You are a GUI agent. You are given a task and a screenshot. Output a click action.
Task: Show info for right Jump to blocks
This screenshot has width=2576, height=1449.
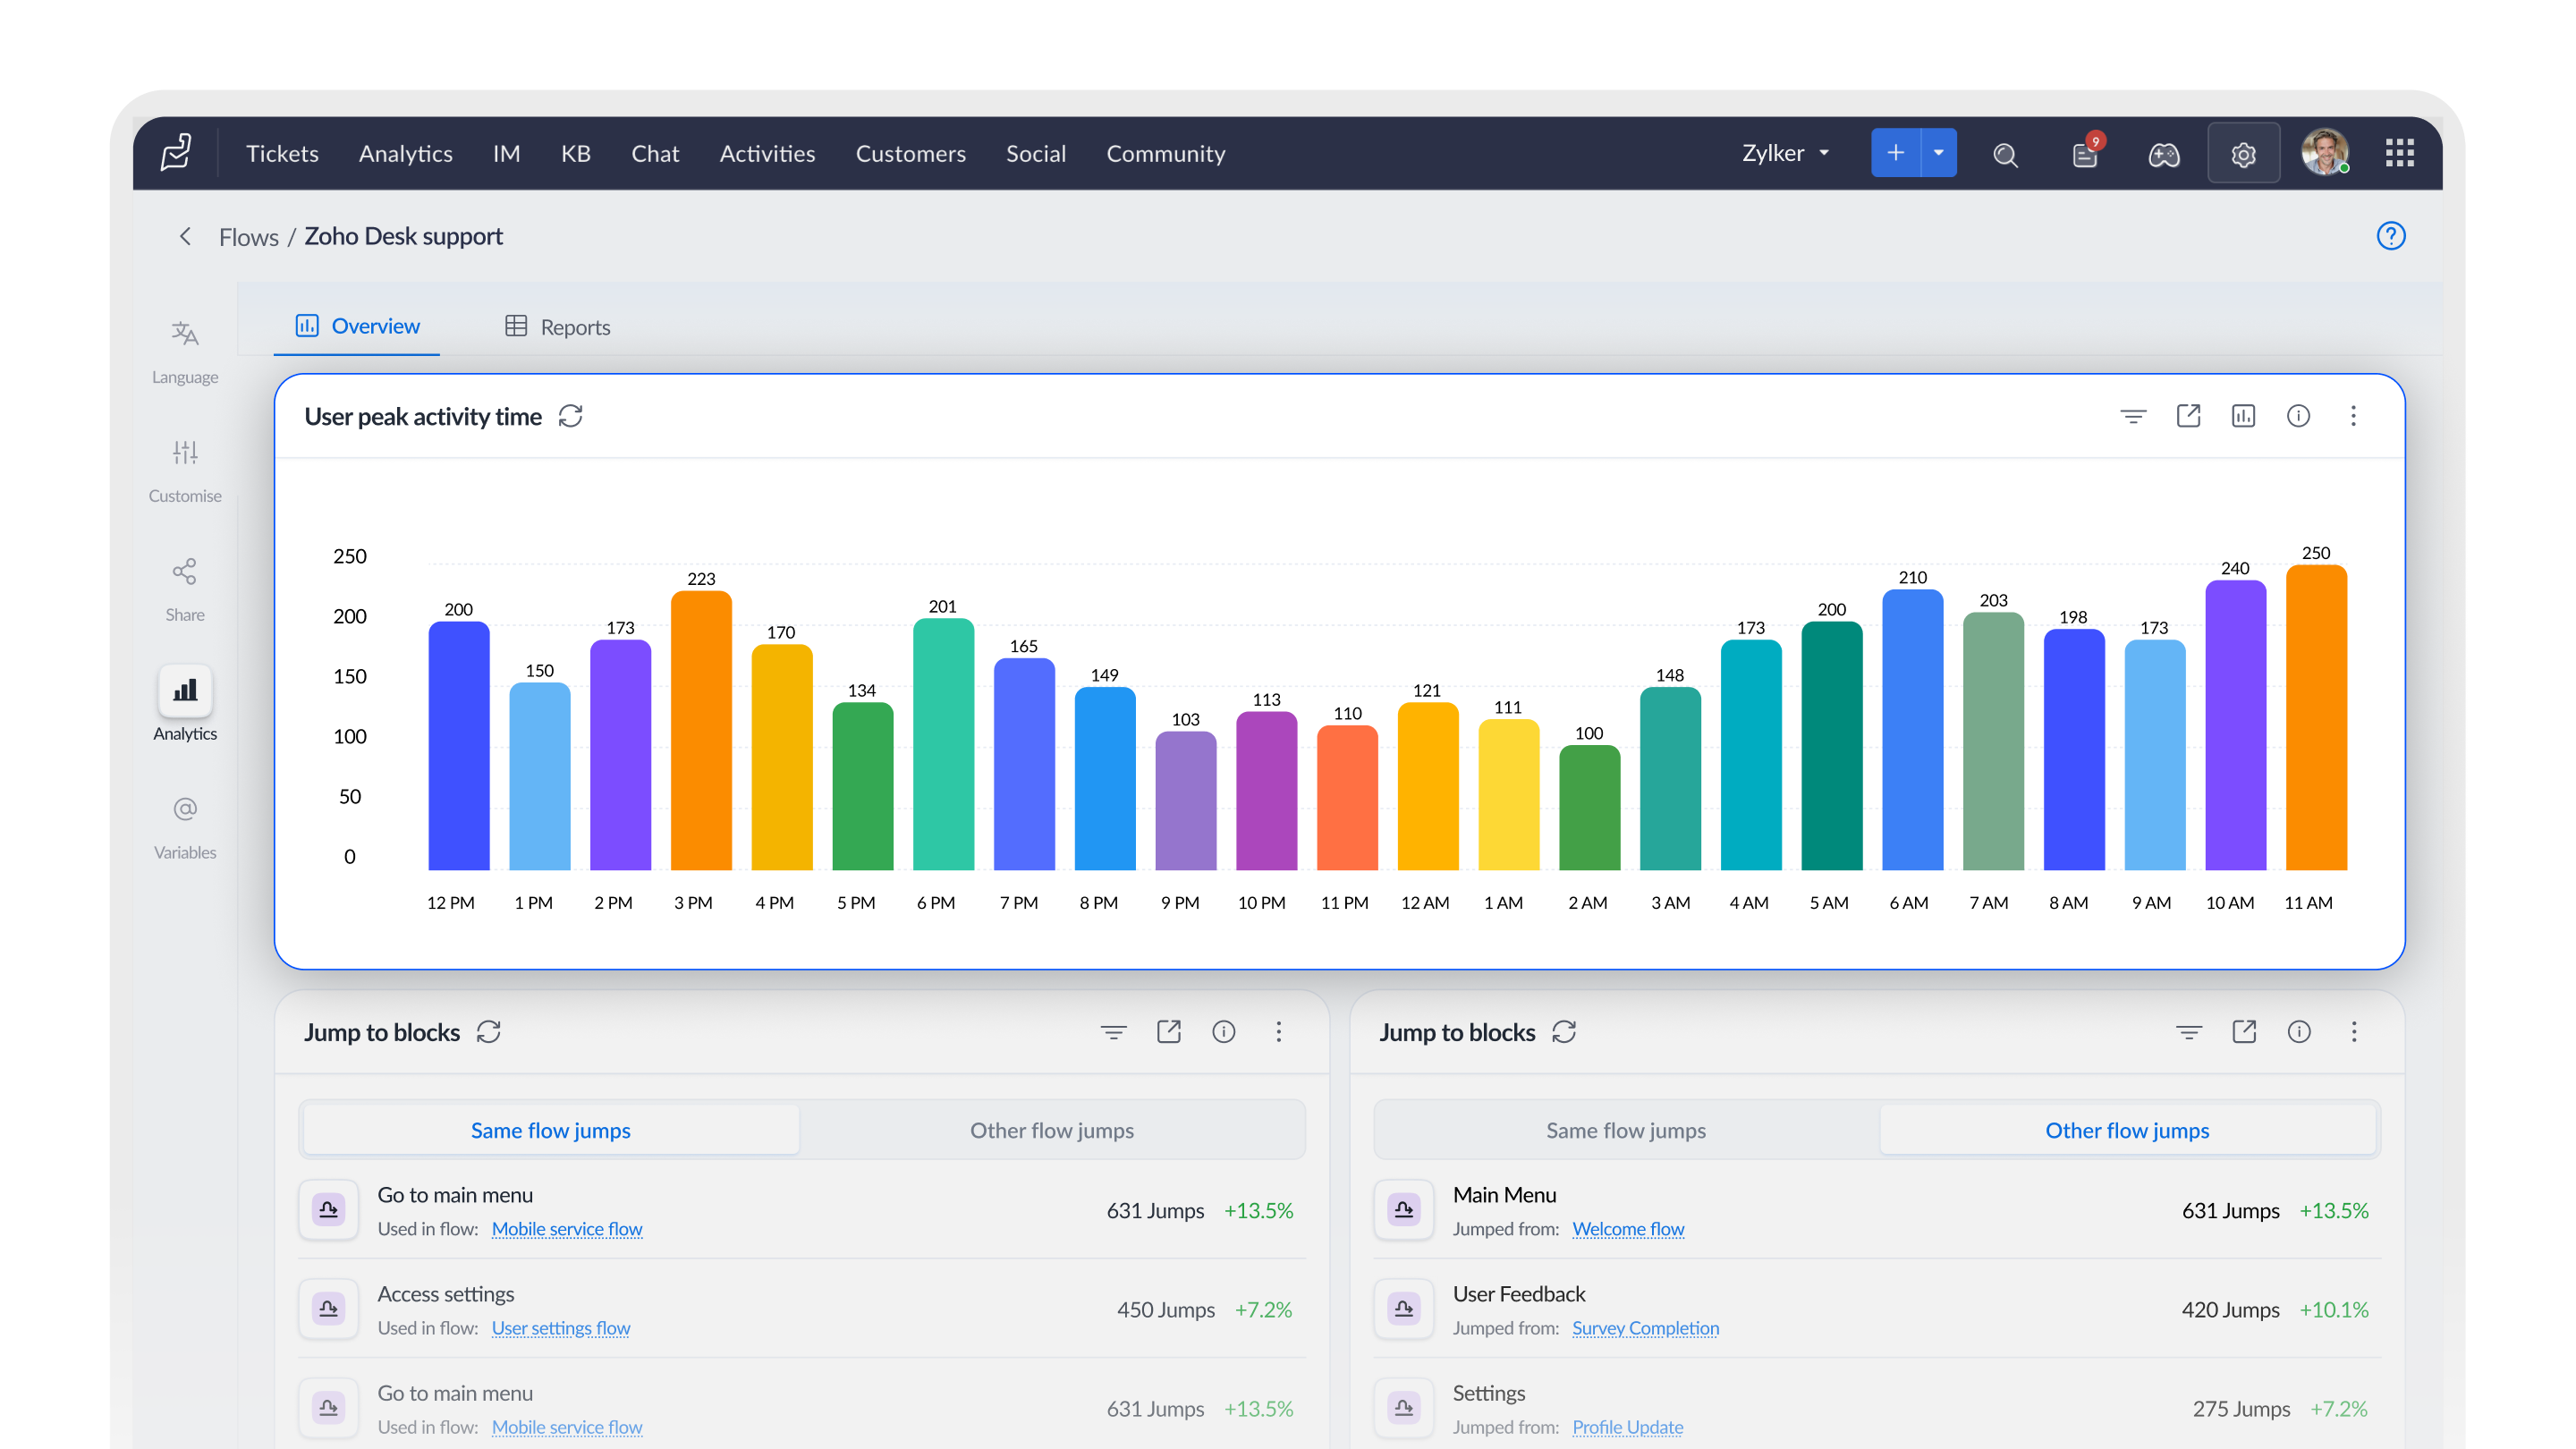point(2299,1032)
